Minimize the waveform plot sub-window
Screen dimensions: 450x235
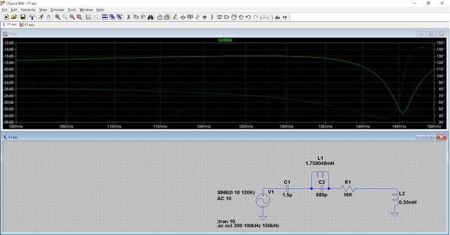421,34
